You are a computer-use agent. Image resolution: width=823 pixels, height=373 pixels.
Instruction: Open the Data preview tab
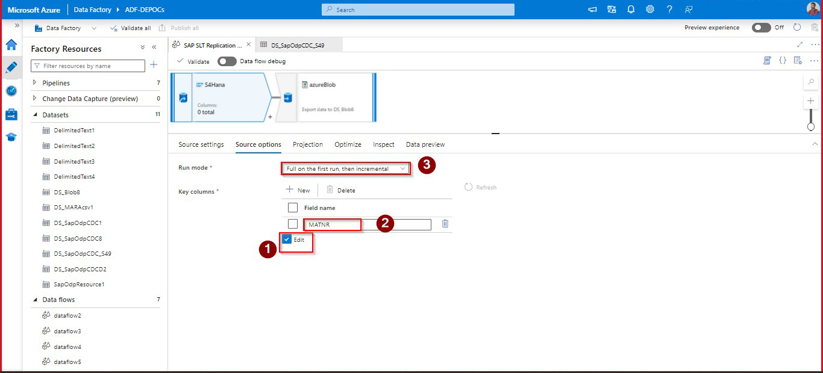425,144
